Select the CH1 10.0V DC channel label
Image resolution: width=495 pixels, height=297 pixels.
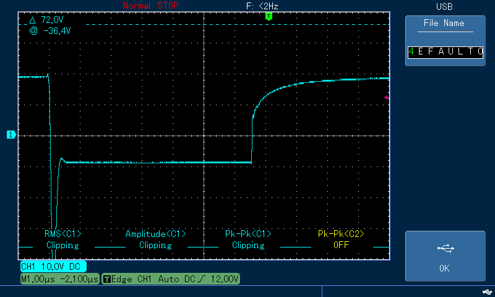click(53, 267)
